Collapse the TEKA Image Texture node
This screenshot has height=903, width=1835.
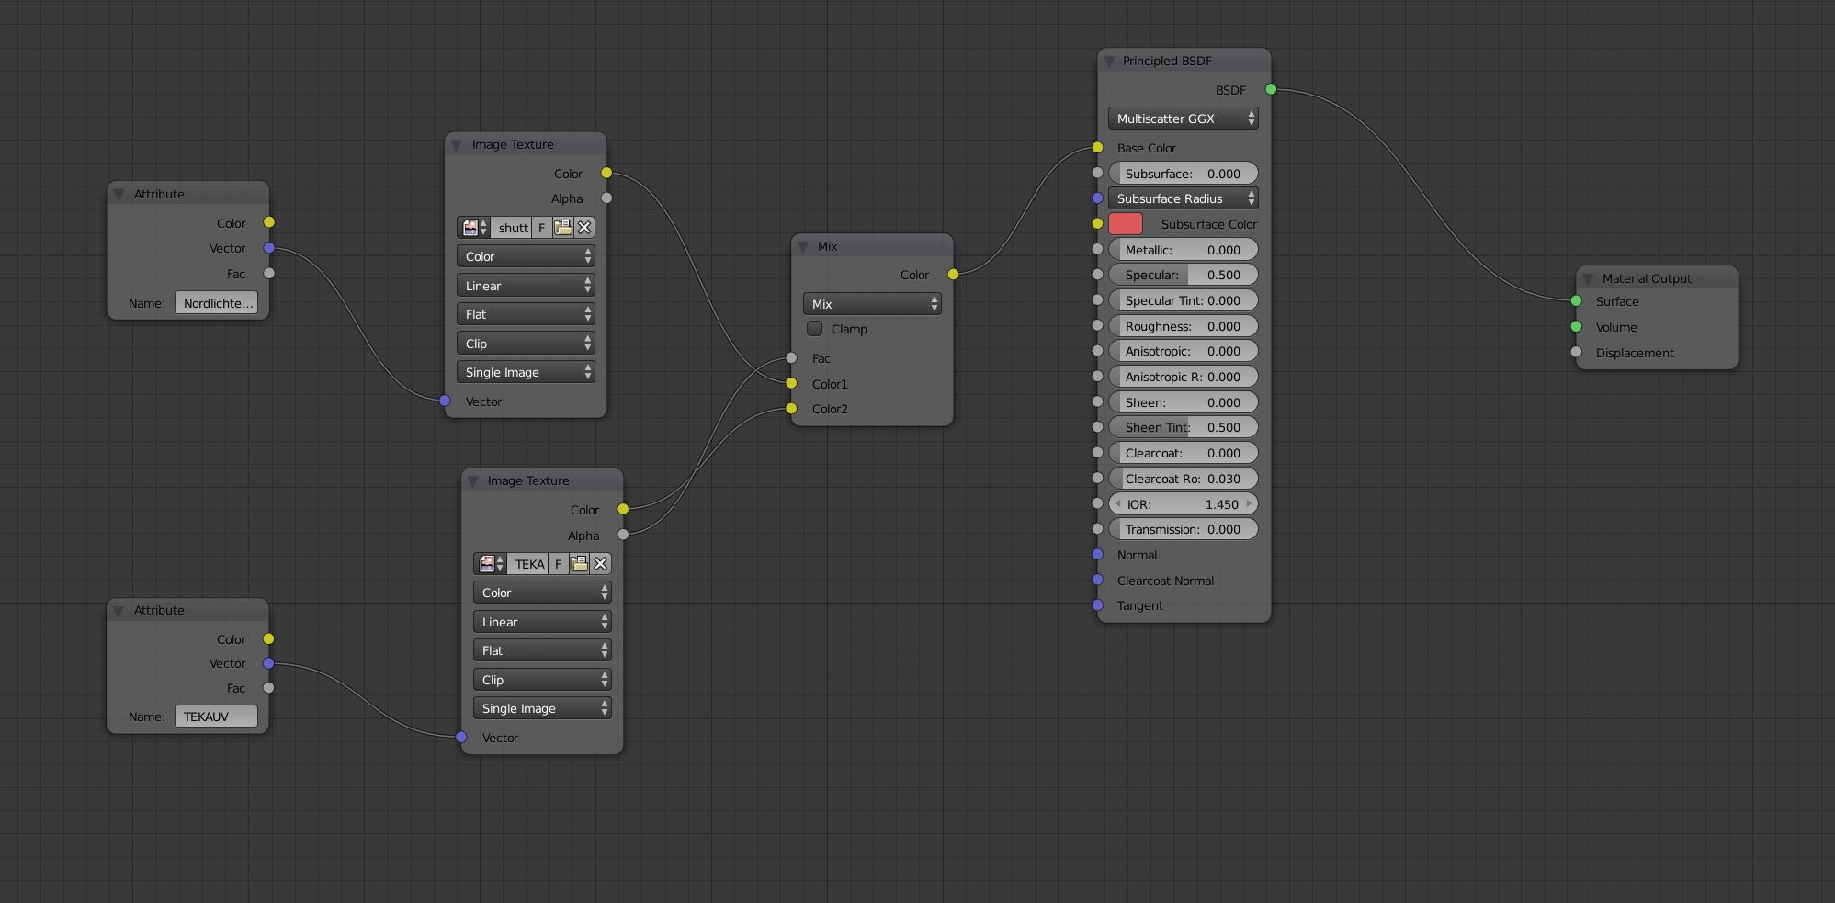click(x=472, y=480)
